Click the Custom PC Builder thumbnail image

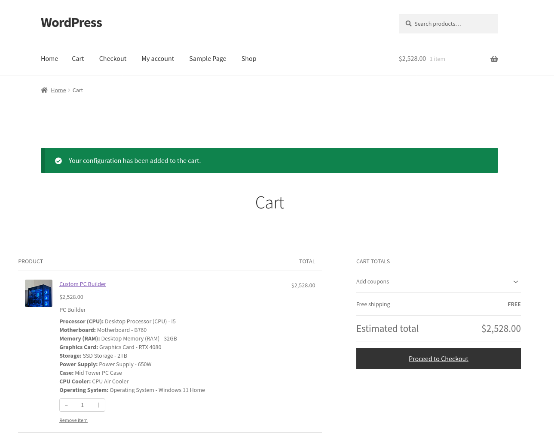(x=39, y=293)
